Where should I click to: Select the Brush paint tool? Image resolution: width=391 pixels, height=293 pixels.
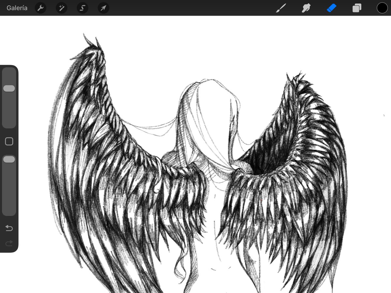point(281,8)
